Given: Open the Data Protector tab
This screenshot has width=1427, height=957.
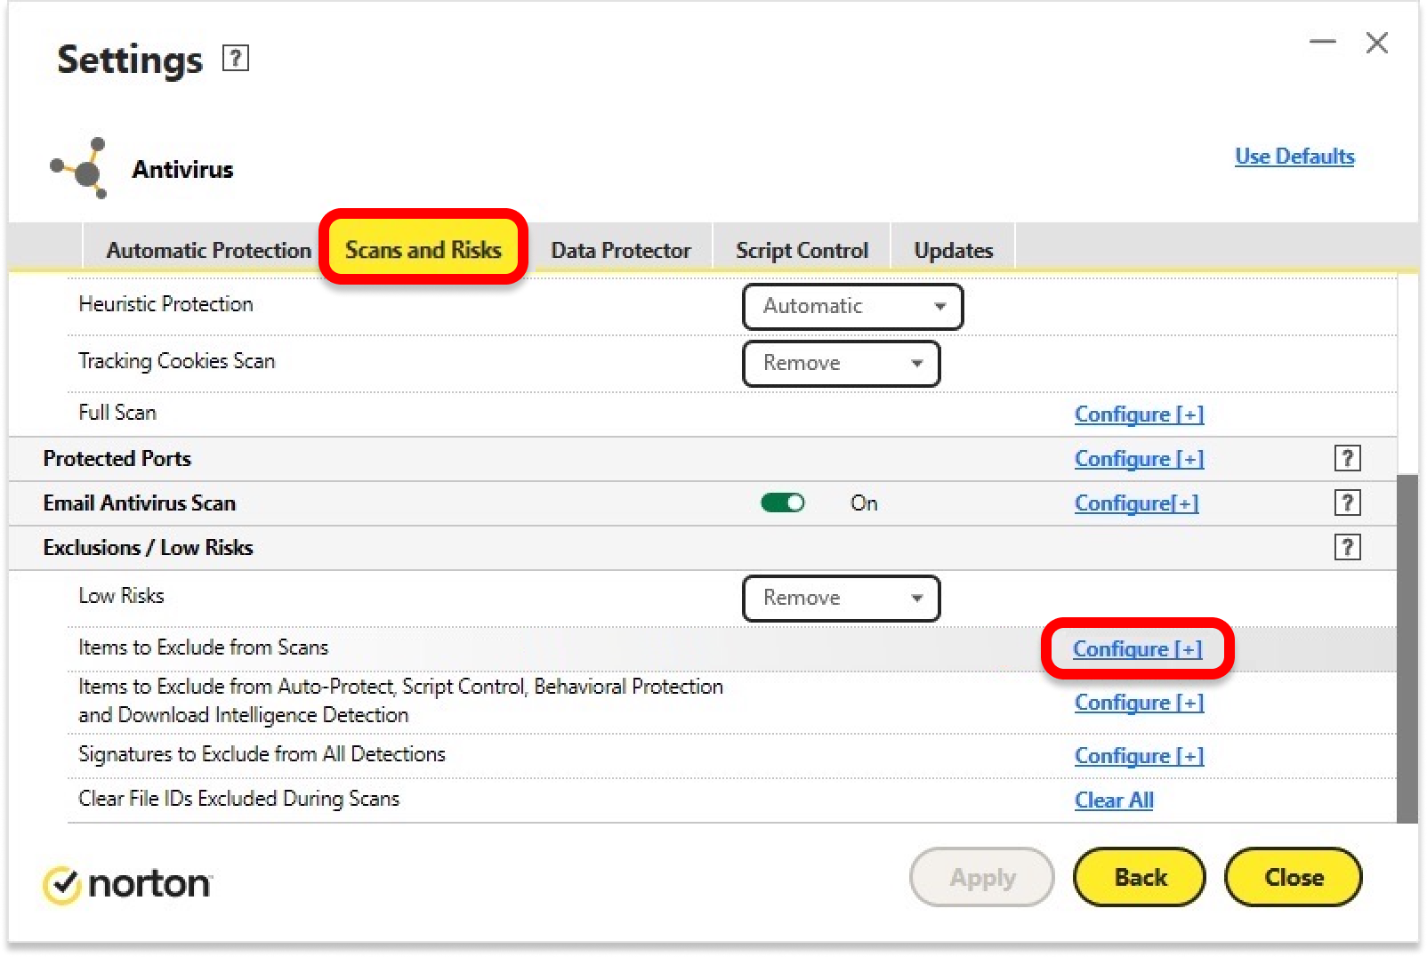Looking at the screenshot, I should point(620,251).
